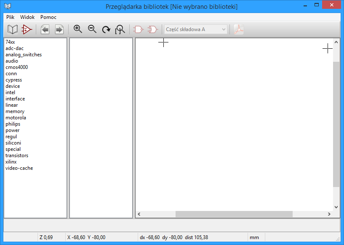Show the next component using right arrow
344x245 pixels.
[59, 29]
